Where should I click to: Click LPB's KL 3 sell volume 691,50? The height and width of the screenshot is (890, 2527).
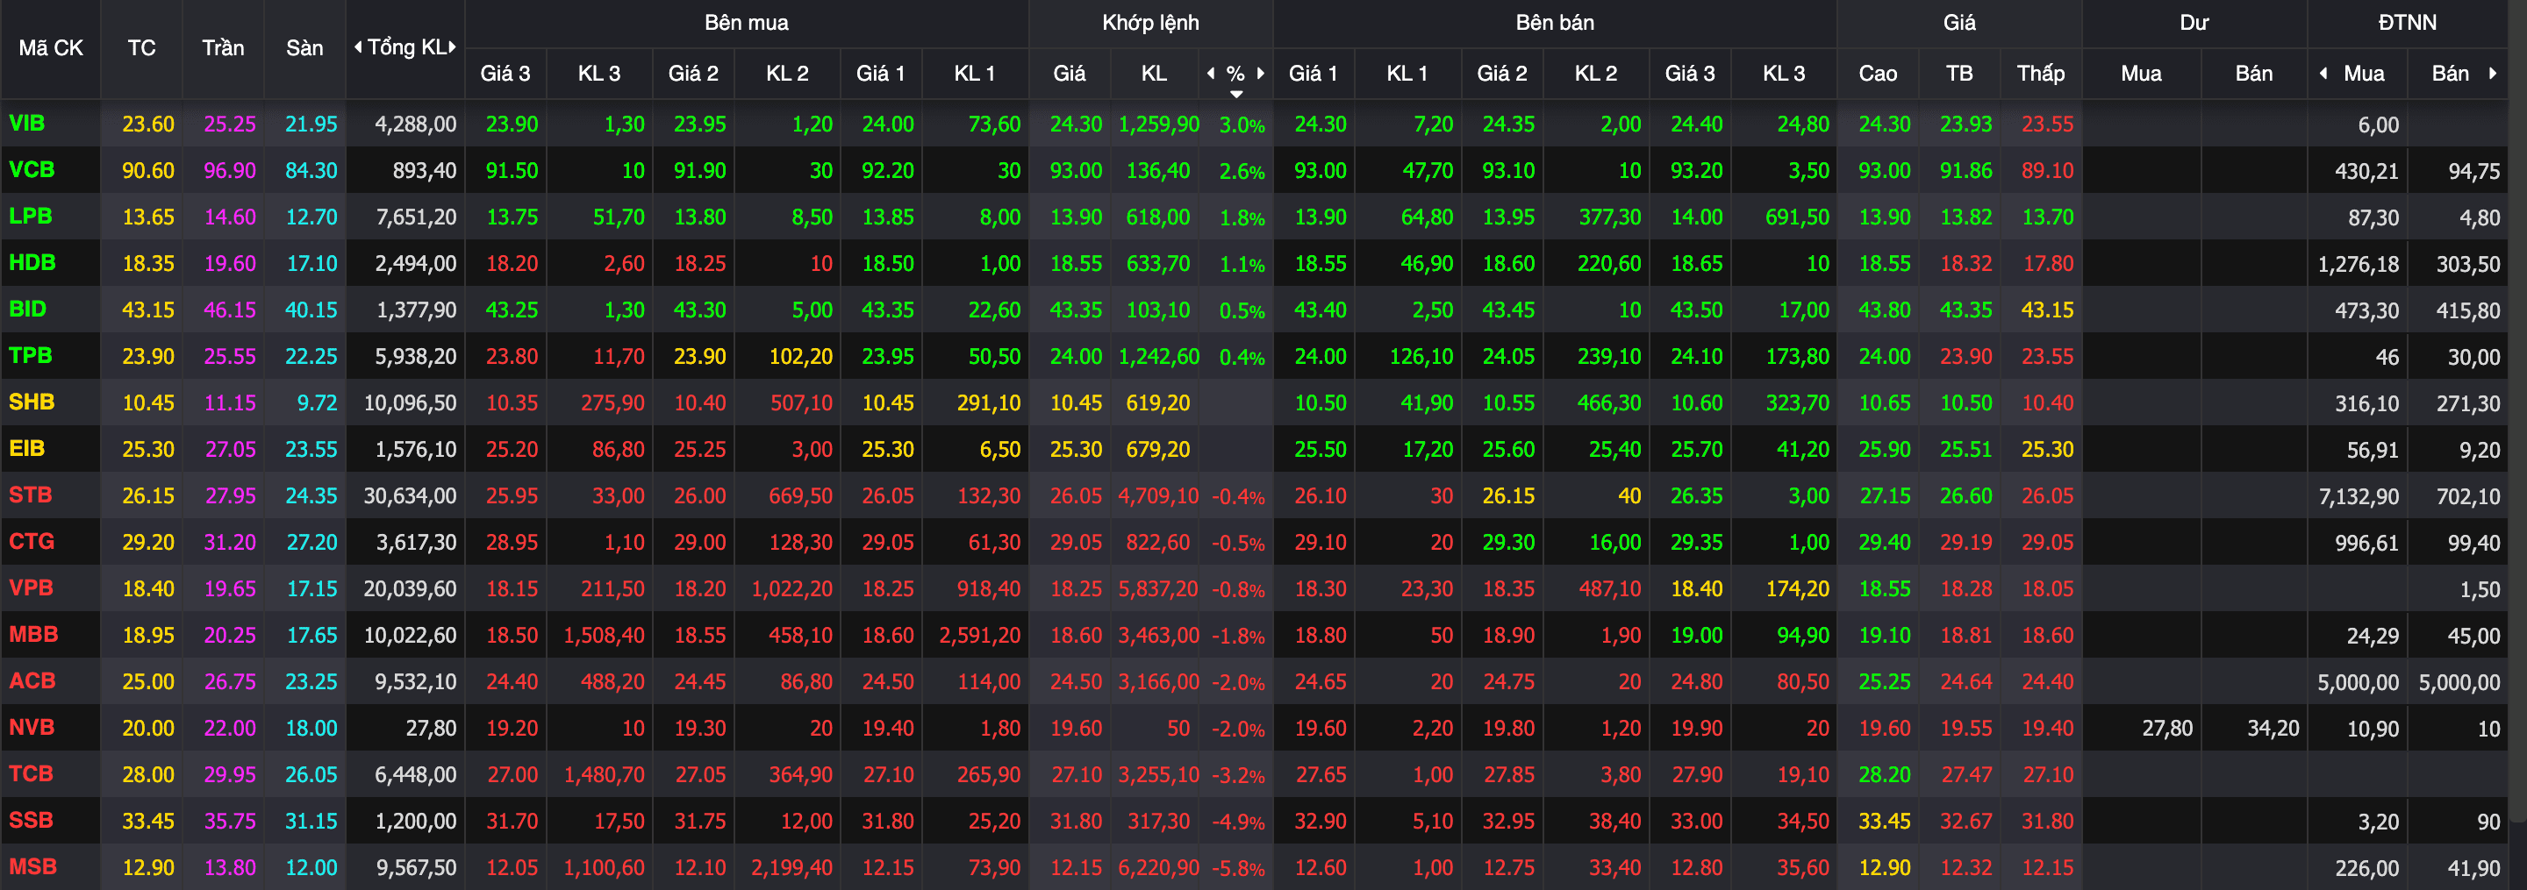pyautogui.click(x=1797, y=217)
